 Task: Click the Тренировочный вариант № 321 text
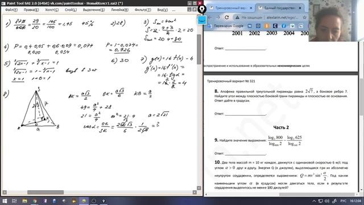(x=231, y=81)
